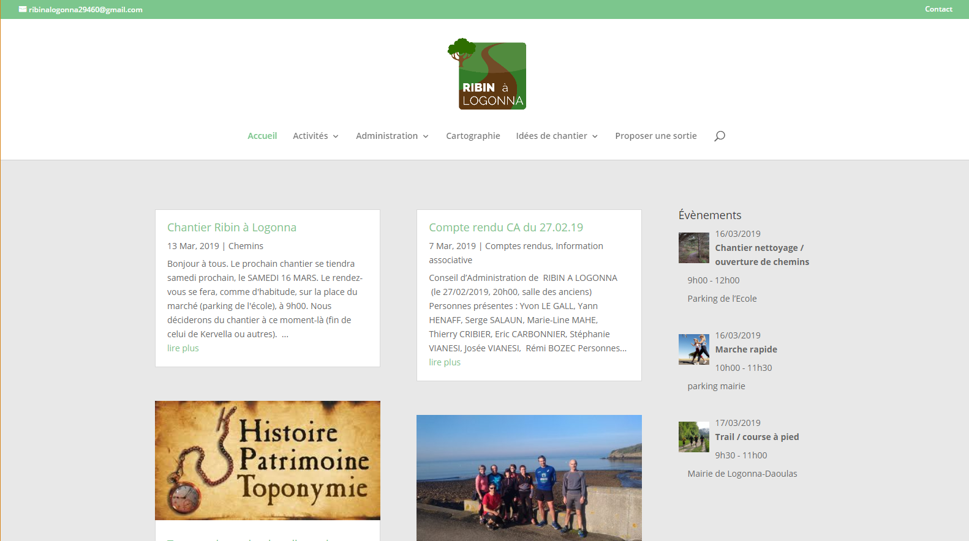The width and height of the screenshot is (969, 541).
Task: Open the Idées de chantier menu
Action: 551,136
